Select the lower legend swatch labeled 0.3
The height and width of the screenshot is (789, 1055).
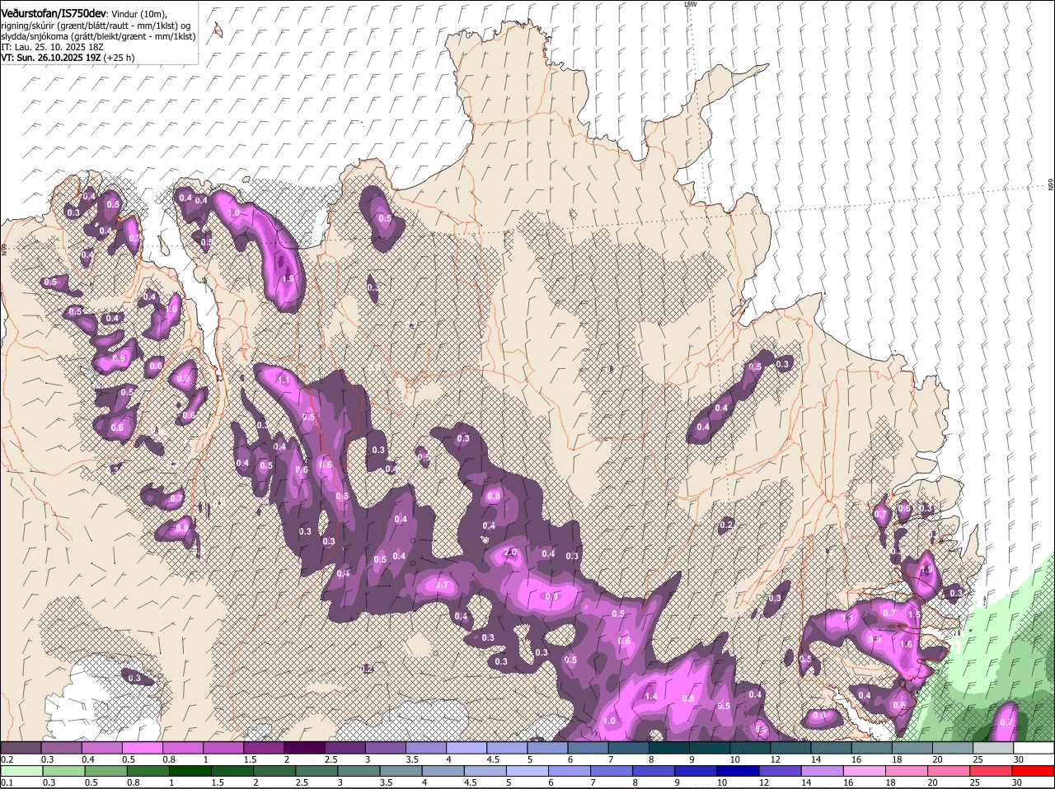(64, 772)
